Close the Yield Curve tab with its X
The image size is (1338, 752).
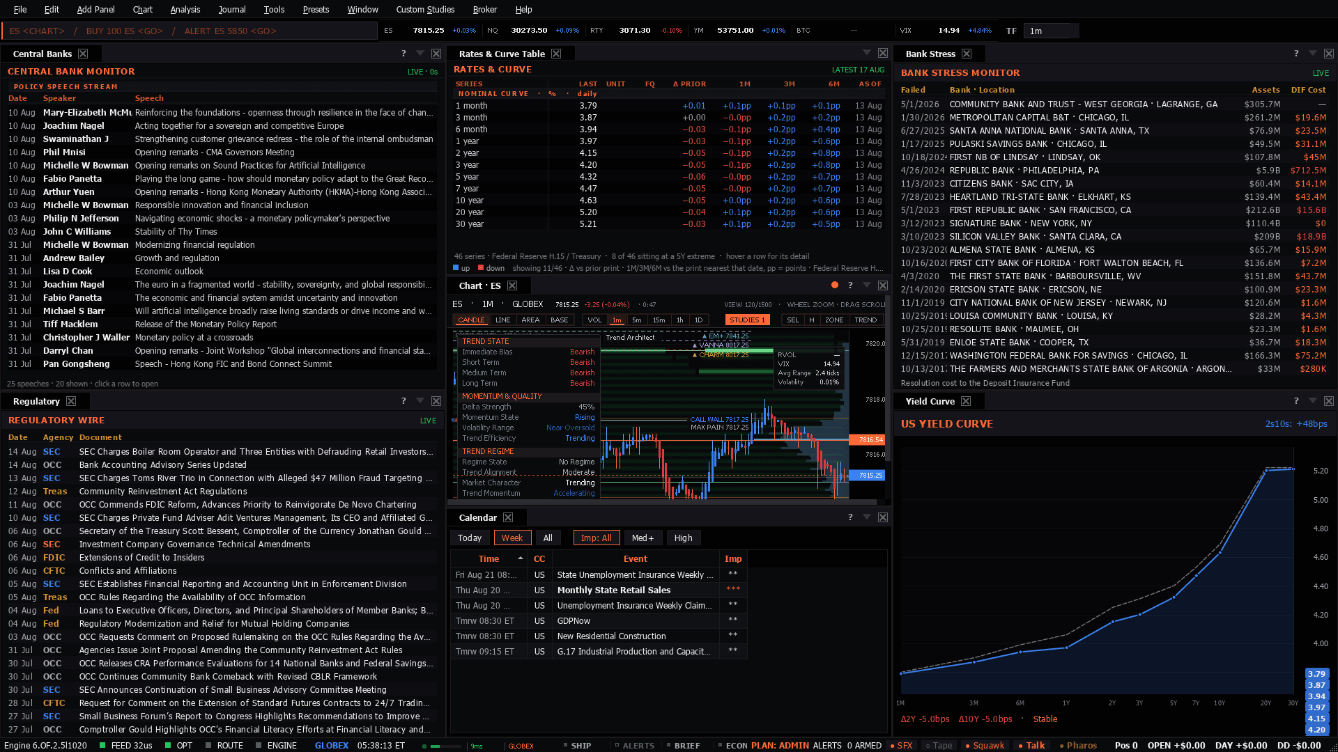click(966, 401)
